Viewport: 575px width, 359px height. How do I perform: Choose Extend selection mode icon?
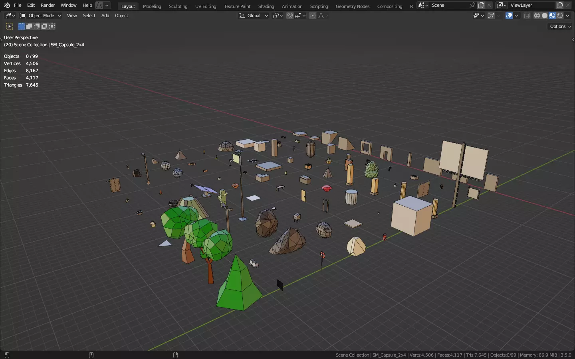point(29,26)
